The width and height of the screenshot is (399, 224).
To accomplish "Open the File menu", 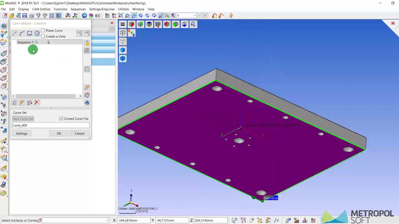I will tap(3, 9).
